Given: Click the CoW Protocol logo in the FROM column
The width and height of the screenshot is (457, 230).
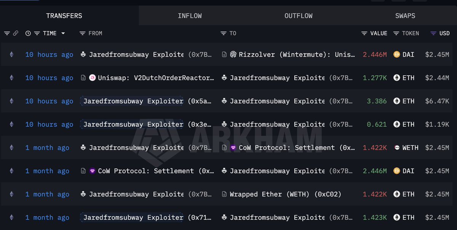Looking at the screenshot, I should (x=92, y=171).
